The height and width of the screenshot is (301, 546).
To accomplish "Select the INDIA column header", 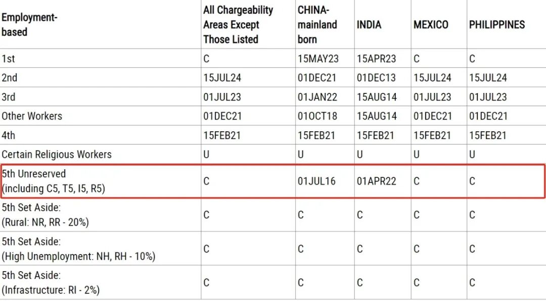I will [x=369, y=24].
